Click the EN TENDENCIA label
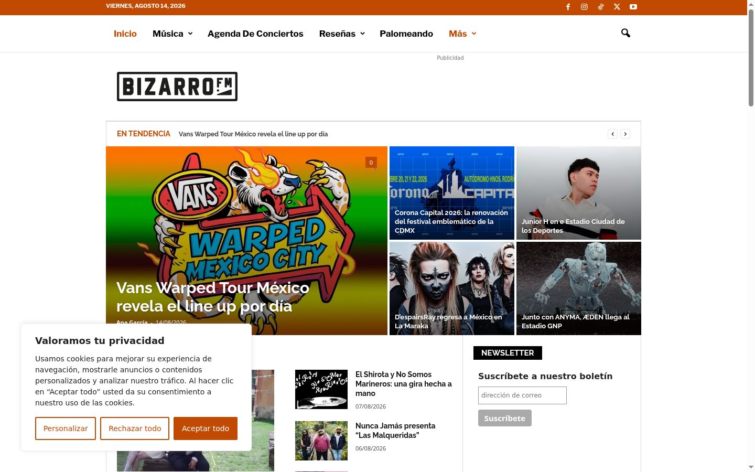 [x=144, y=134]
